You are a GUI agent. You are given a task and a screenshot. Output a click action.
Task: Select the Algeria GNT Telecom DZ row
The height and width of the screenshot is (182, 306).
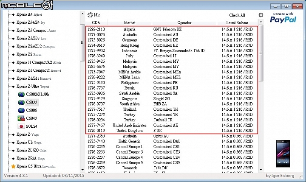[x=172, y=29]
